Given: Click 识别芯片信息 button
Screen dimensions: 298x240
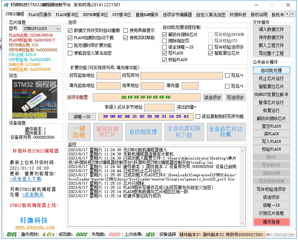Looking at the screenshot, I should 271,213.
